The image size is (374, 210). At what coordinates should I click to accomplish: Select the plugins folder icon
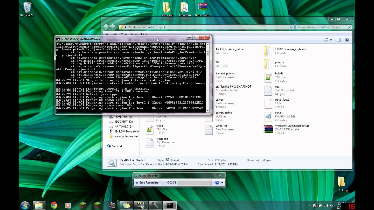(x=268, y=64)
